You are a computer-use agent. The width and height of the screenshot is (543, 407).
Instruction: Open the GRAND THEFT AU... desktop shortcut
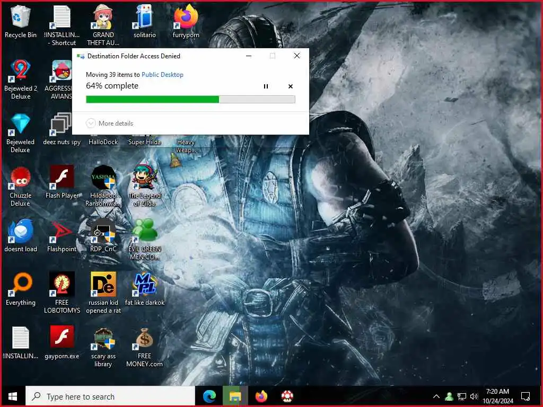(103, 25)
